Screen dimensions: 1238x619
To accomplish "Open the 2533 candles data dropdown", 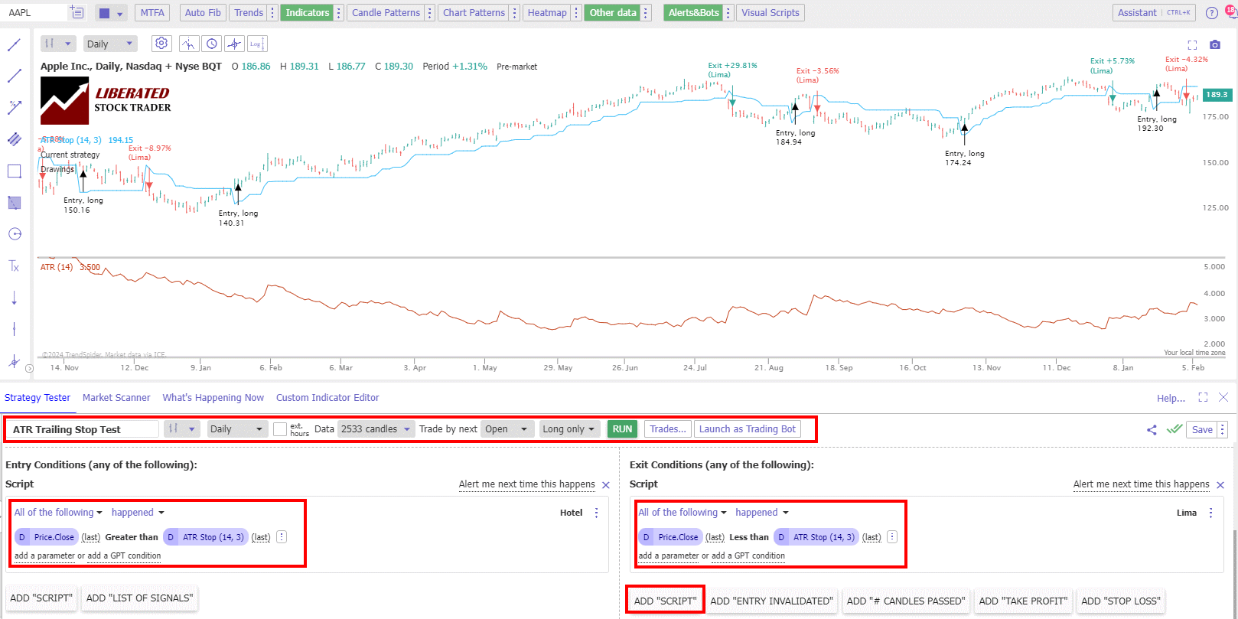I will coord(376,429).
